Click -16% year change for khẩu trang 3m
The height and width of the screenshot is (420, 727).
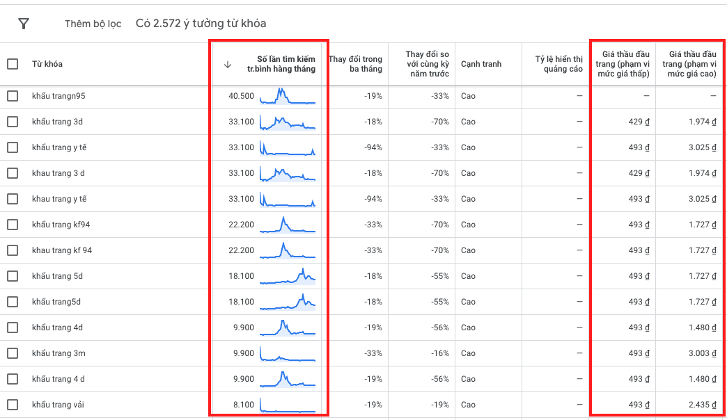tap(440, 353)
